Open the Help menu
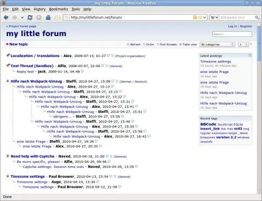This screenshot has height=201, width=262. click(87, 9)
